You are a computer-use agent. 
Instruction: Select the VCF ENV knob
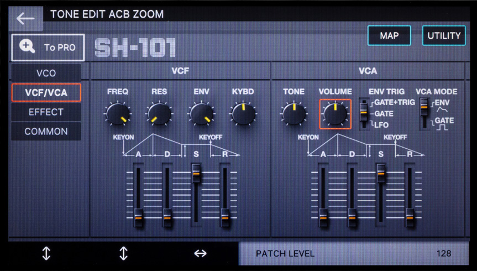(x=201, y=114)
